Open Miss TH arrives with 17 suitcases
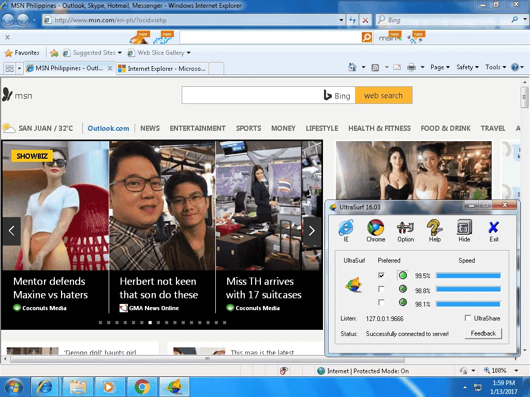 [x=263, y=288]
